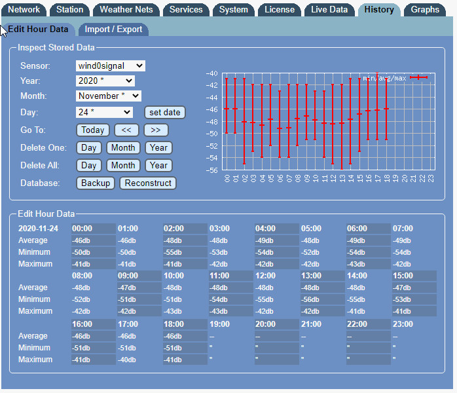The image size is (457, 393).
Task: Open the Day dropdown showing 24
Action: (x=104, y=112)
